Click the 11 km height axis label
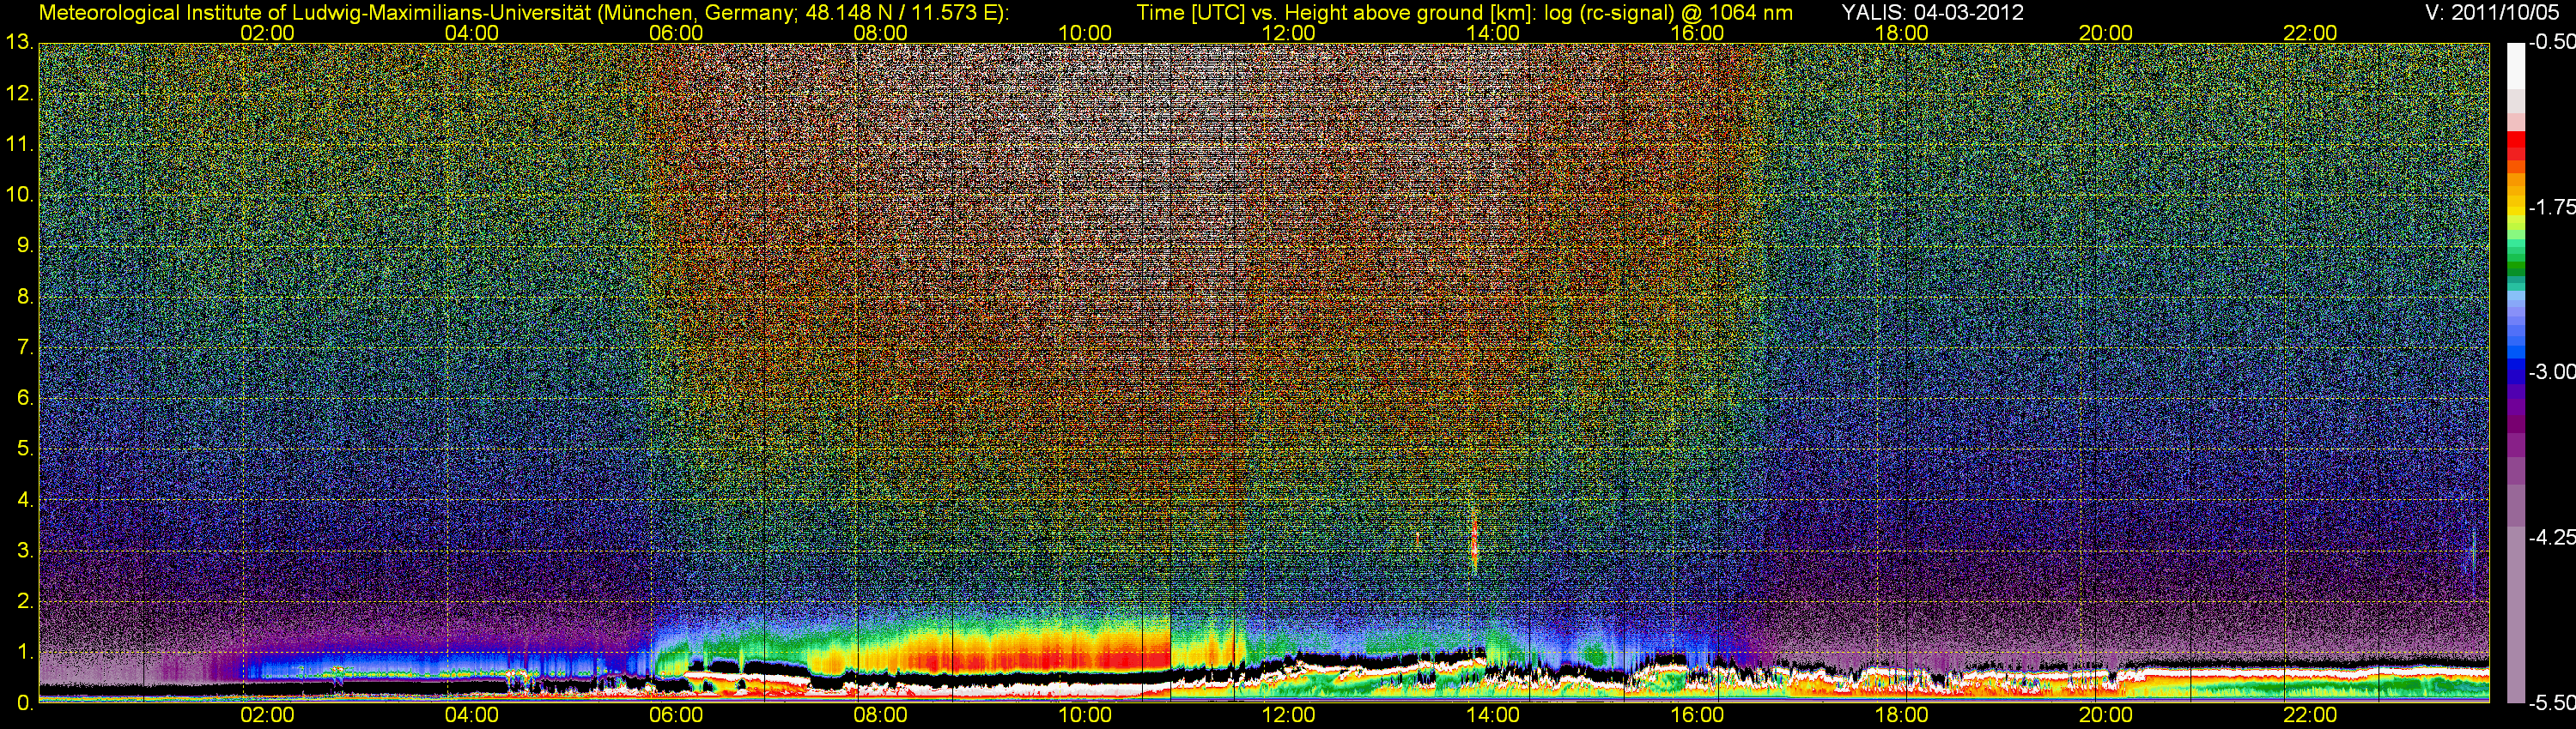2576x729 pixels. pos(18,145)
